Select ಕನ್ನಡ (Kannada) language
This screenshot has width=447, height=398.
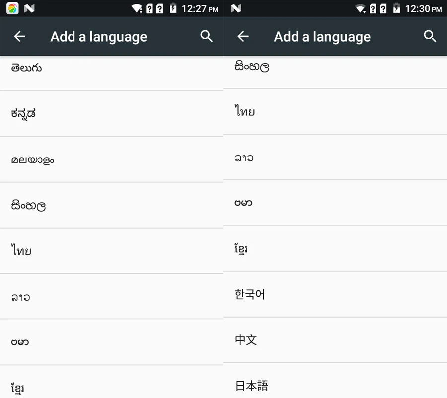112,114
